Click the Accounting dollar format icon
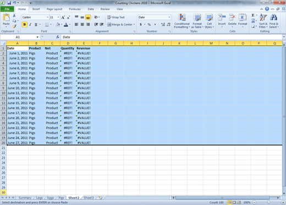The width and height of the screenshot is (286, 205). (x=141, y=24)
